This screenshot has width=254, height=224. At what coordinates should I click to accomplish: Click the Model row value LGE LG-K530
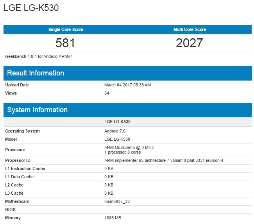click(x=117, y=140)
